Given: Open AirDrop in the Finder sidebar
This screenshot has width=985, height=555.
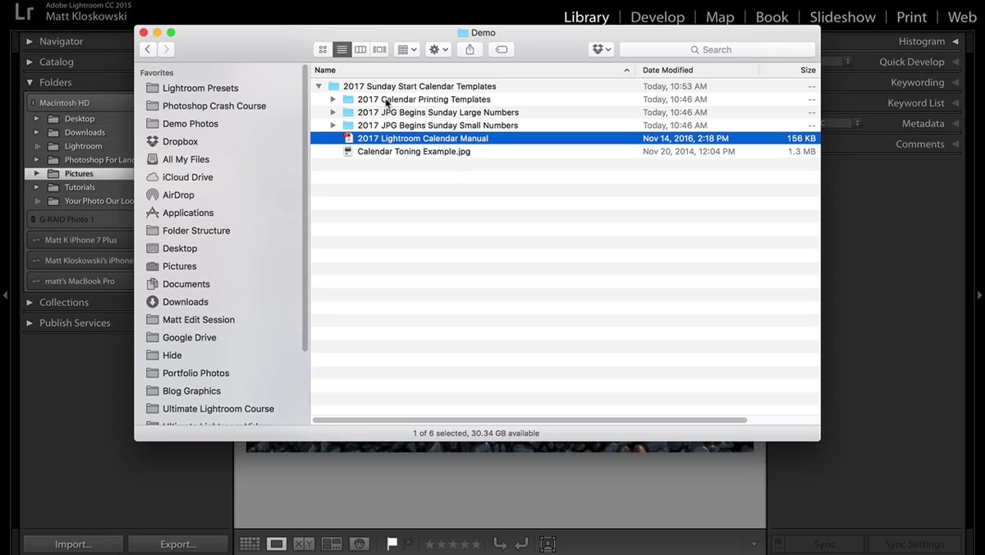Looking at the screenshot, I should (x=178, y=195).
